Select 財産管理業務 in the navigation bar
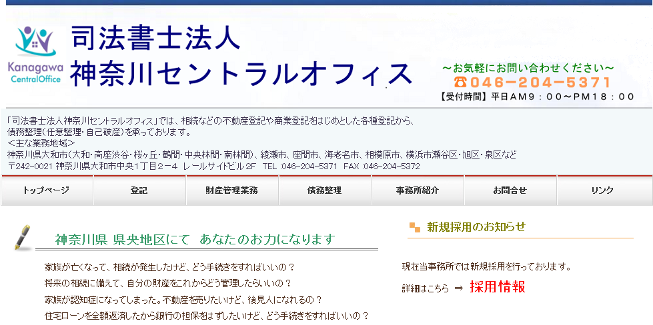 point(232,190)
